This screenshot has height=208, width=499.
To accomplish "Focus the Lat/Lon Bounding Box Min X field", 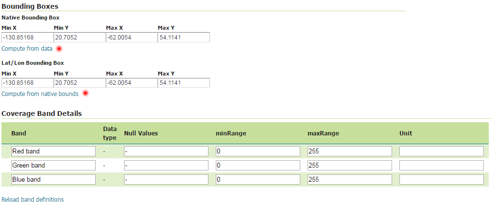I will (x=28, y=83).
